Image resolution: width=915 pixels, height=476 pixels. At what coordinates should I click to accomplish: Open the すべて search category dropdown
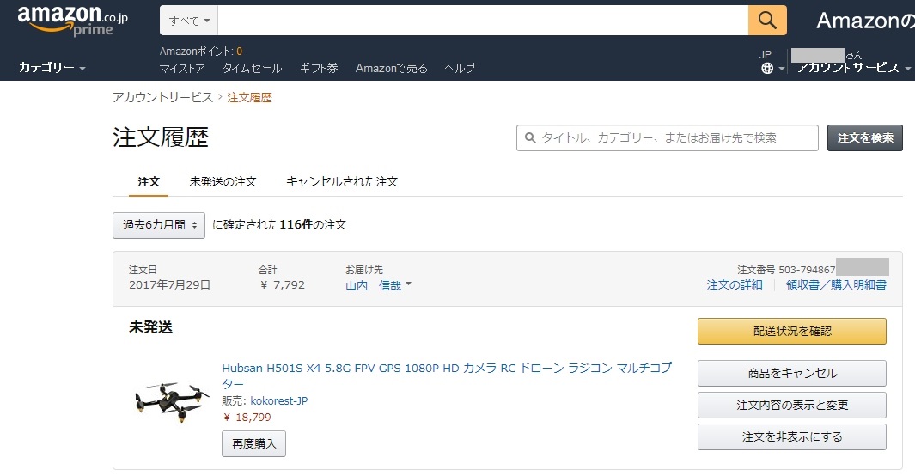click(189, 21)
